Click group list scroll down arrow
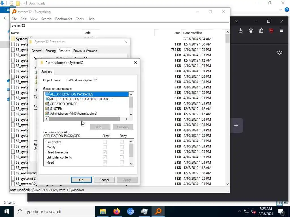290x217 pixels. (x=131, y=114)
